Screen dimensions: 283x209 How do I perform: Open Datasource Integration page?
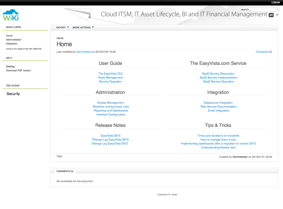coord(218,103)
